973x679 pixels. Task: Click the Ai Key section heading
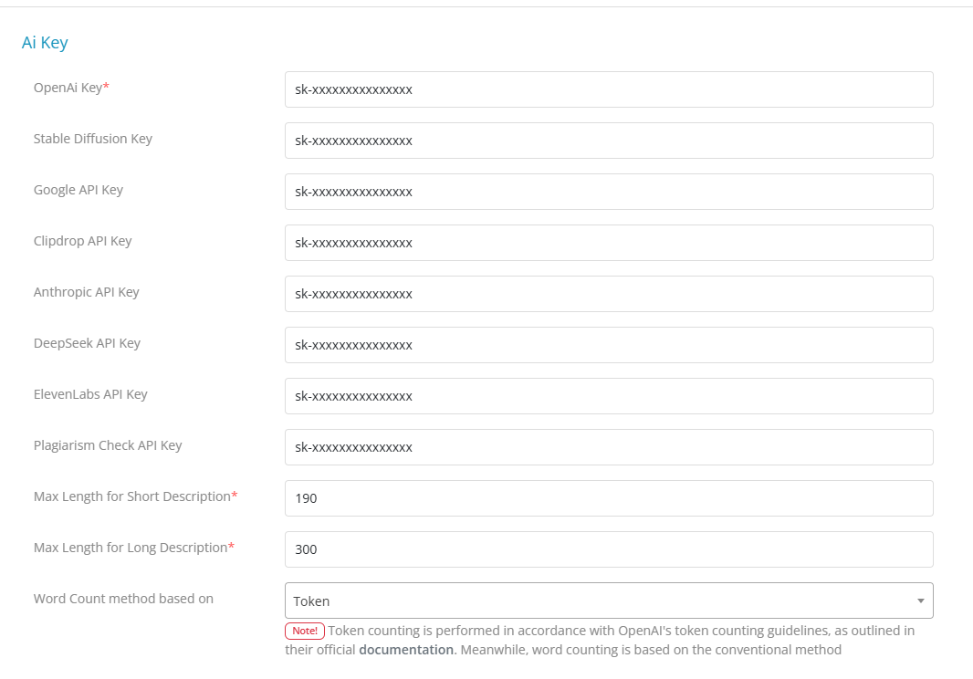pos(45,42)
